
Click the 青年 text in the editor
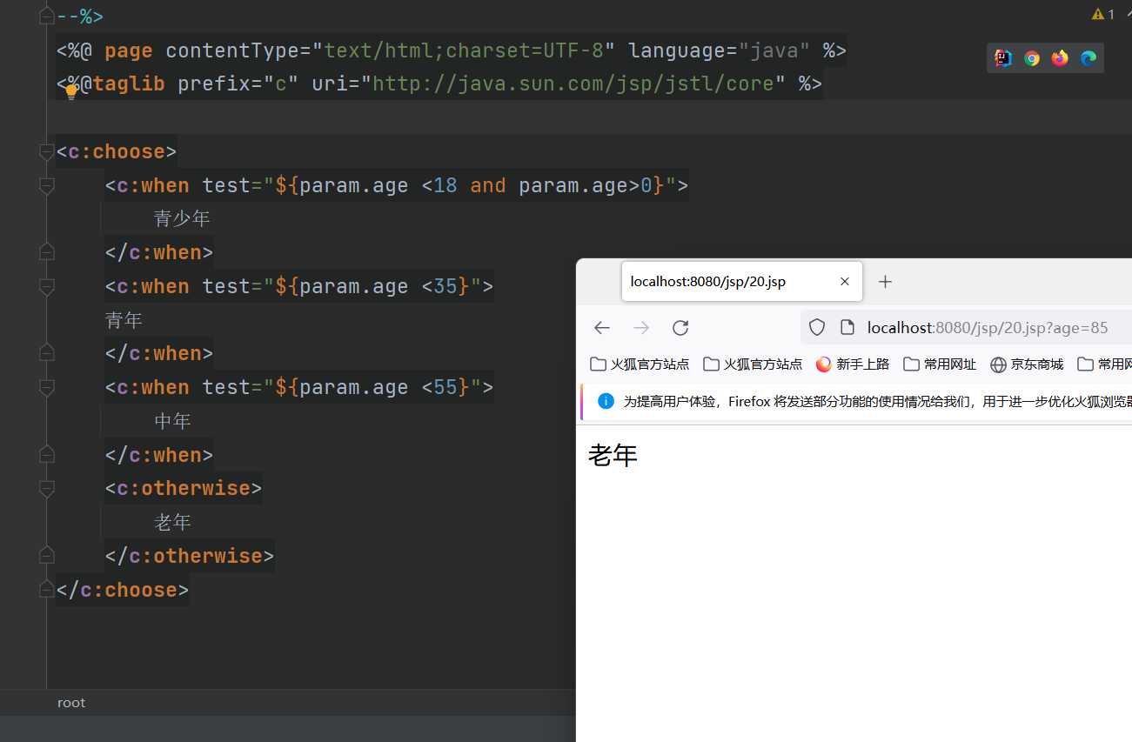pyautogui.click(x=124, y=320)
